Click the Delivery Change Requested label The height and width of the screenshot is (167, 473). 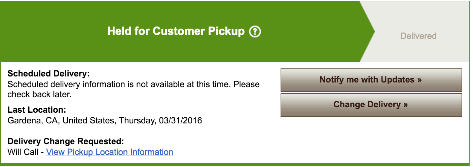click(66, 142)
